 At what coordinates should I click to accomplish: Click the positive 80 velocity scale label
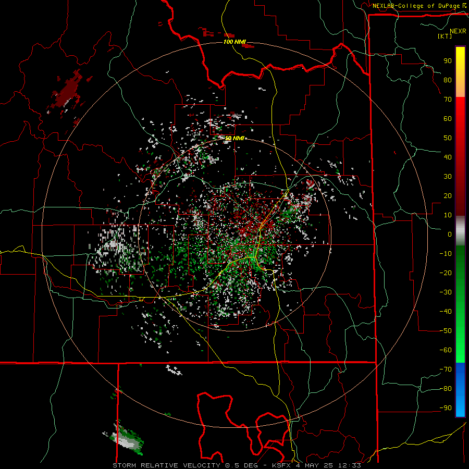tap(448, 80)
